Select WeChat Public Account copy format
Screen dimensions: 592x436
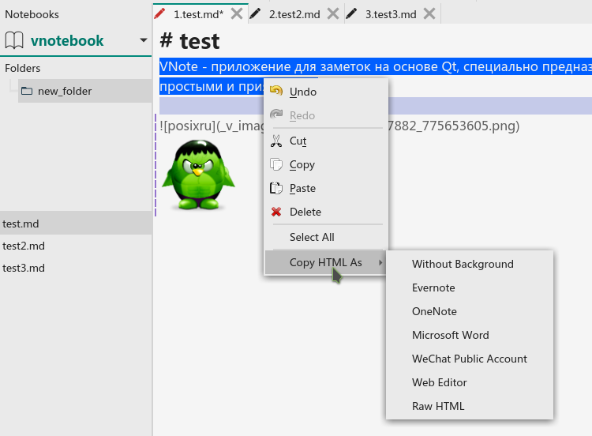click(470, 359)
